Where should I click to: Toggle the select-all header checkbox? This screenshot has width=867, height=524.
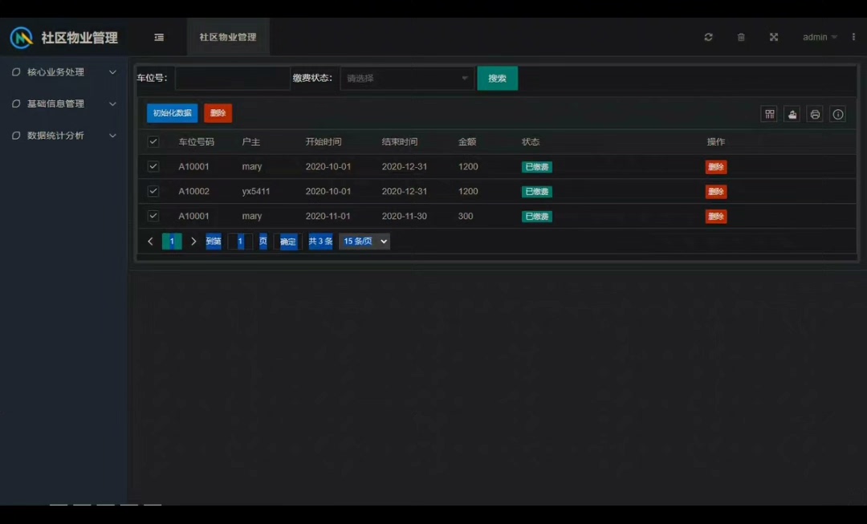[x=153, y=142]
